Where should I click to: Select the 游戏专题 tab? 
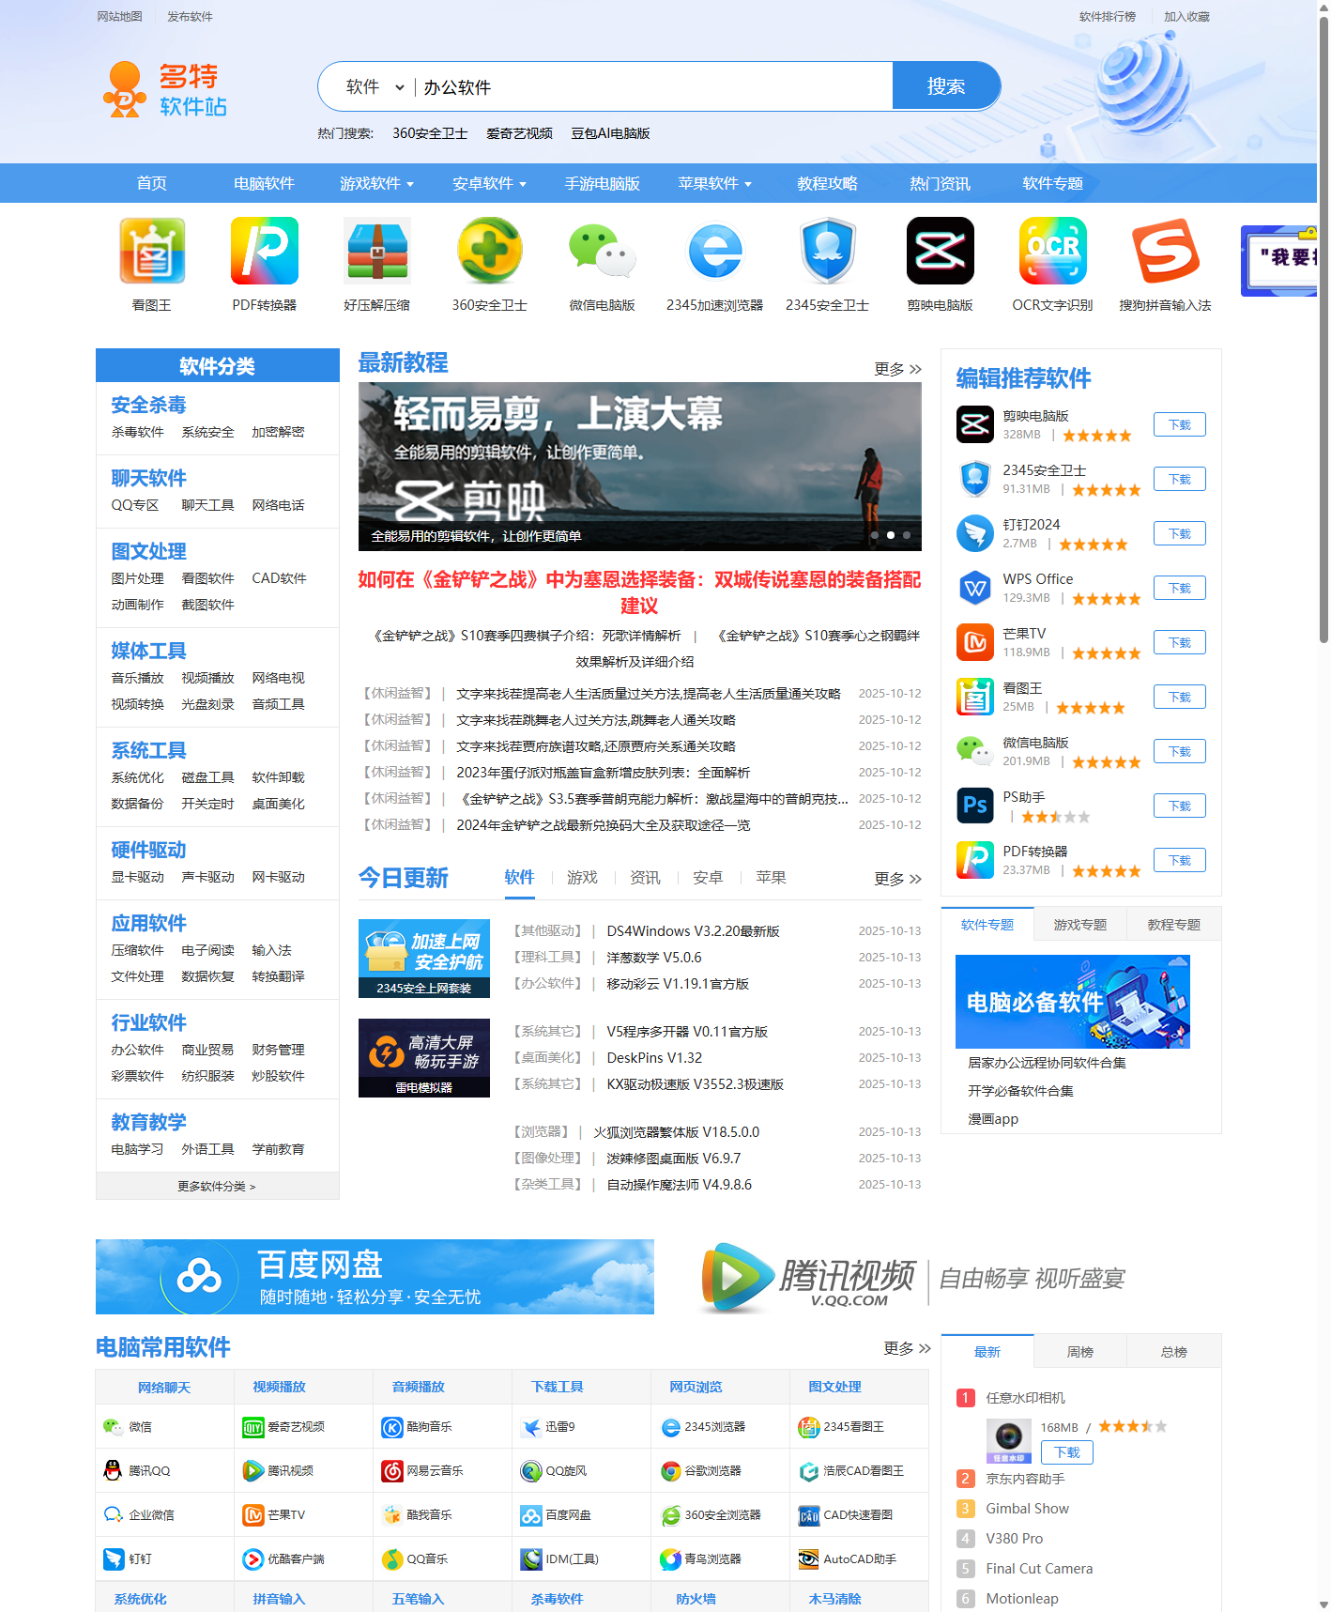(1080, 924)
